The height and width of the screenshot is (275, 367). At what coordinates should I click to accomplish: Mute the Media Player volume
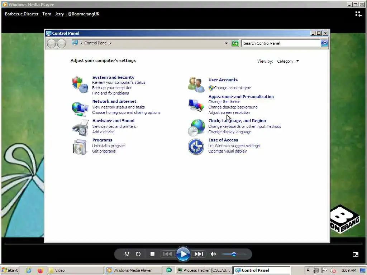[213, 254]
